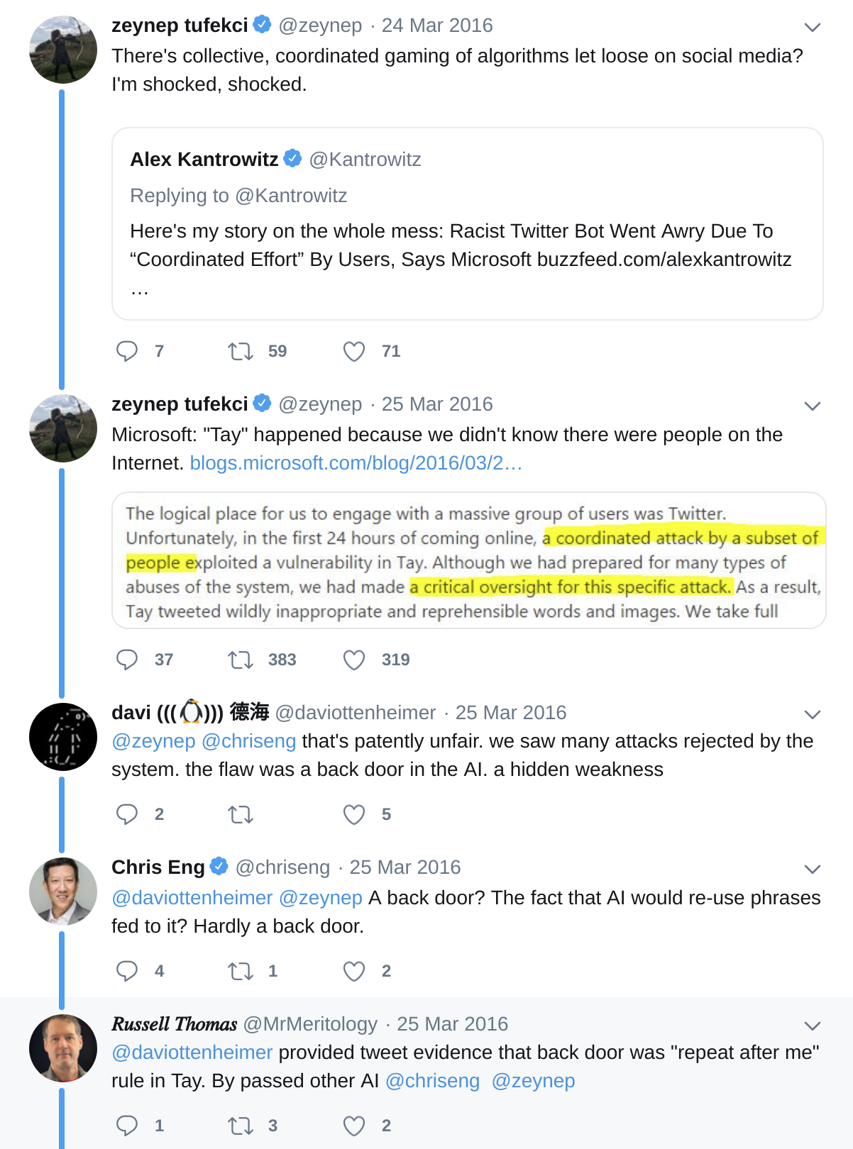Click Chris Eng's verified badge
The height and width of the screenshot is (1149, 853).
[218, 866]
